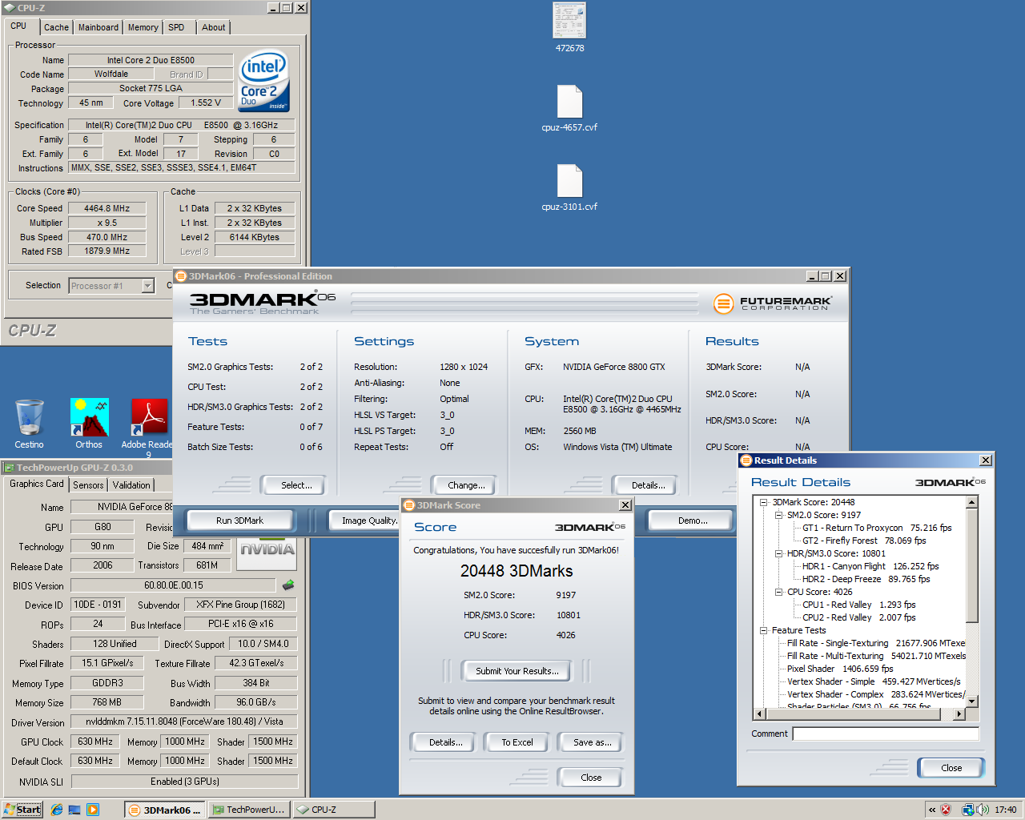1025x820 pixels.
Task: Select GT2 - Firefly Forest row
Action: 864,541
